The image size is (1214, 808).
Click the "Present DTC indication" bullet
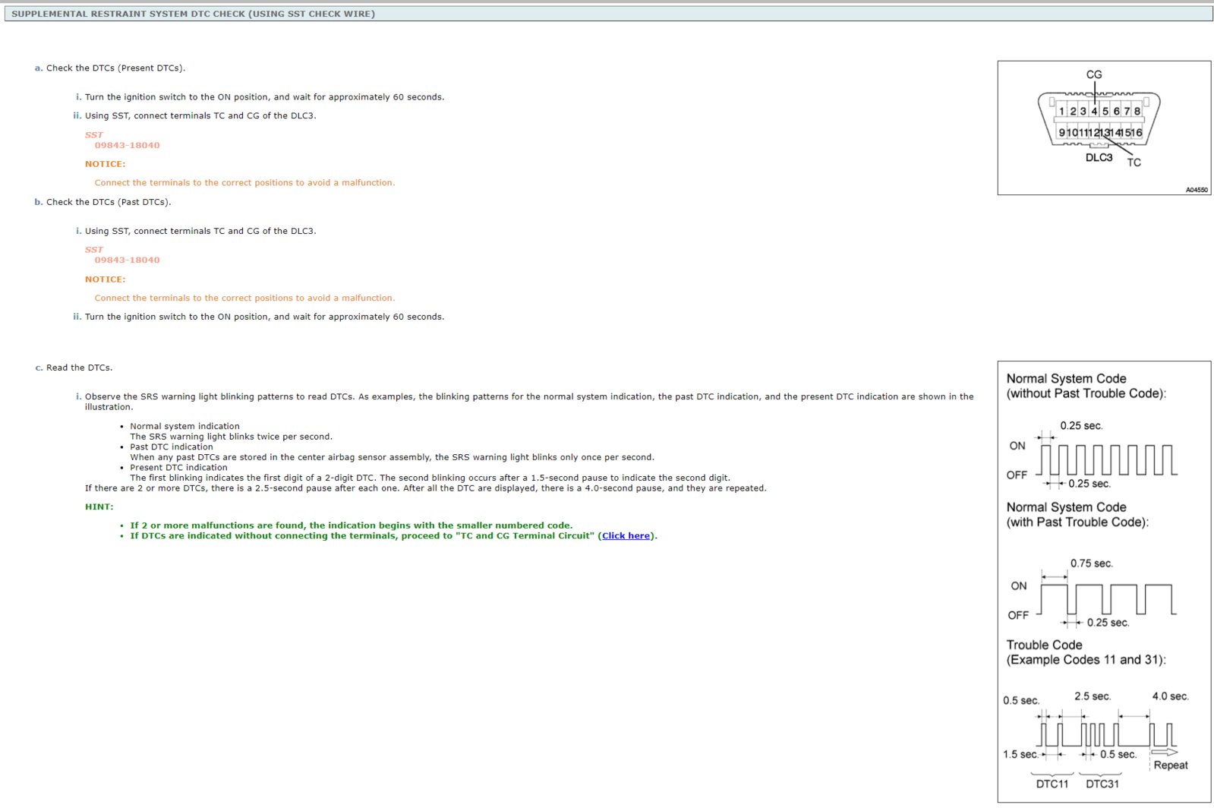point(178,468)
